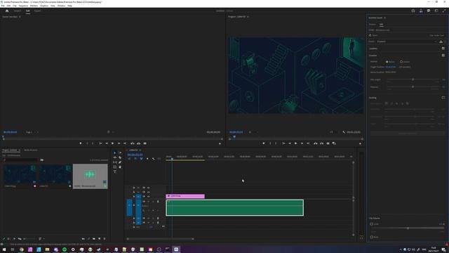Select the Type tool
Viewport: 449px width, 253px height.
coord(115,171)
